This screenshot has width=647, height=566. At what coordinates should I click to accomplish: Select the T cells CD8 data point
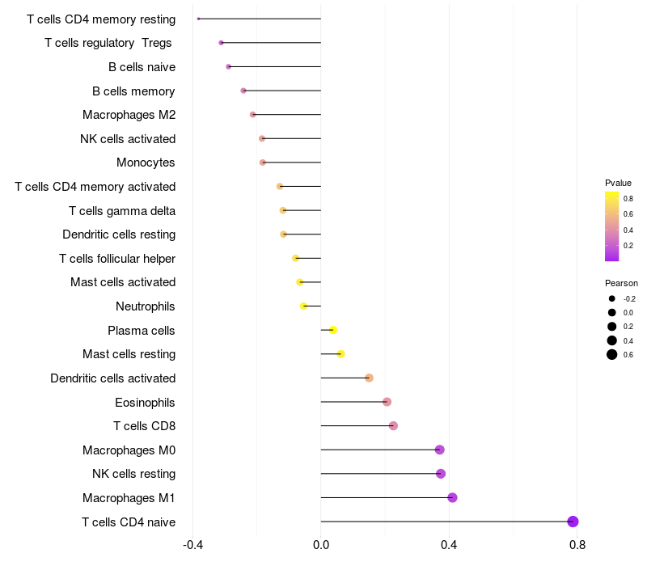point(393,426)
